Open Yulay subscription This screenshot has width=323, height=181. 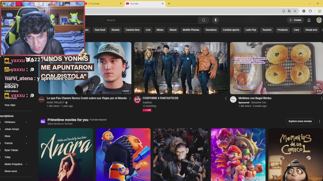pos(8,157)
